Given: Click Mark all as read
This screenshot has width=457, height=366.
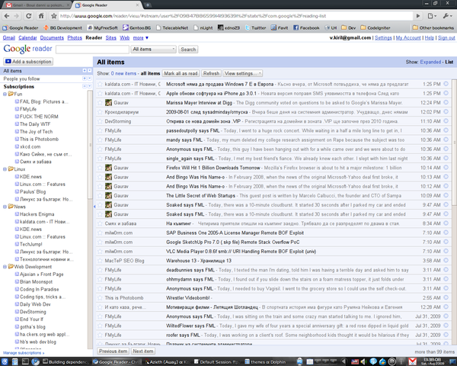Looking at the screenshot, I should tap(181, 73).
